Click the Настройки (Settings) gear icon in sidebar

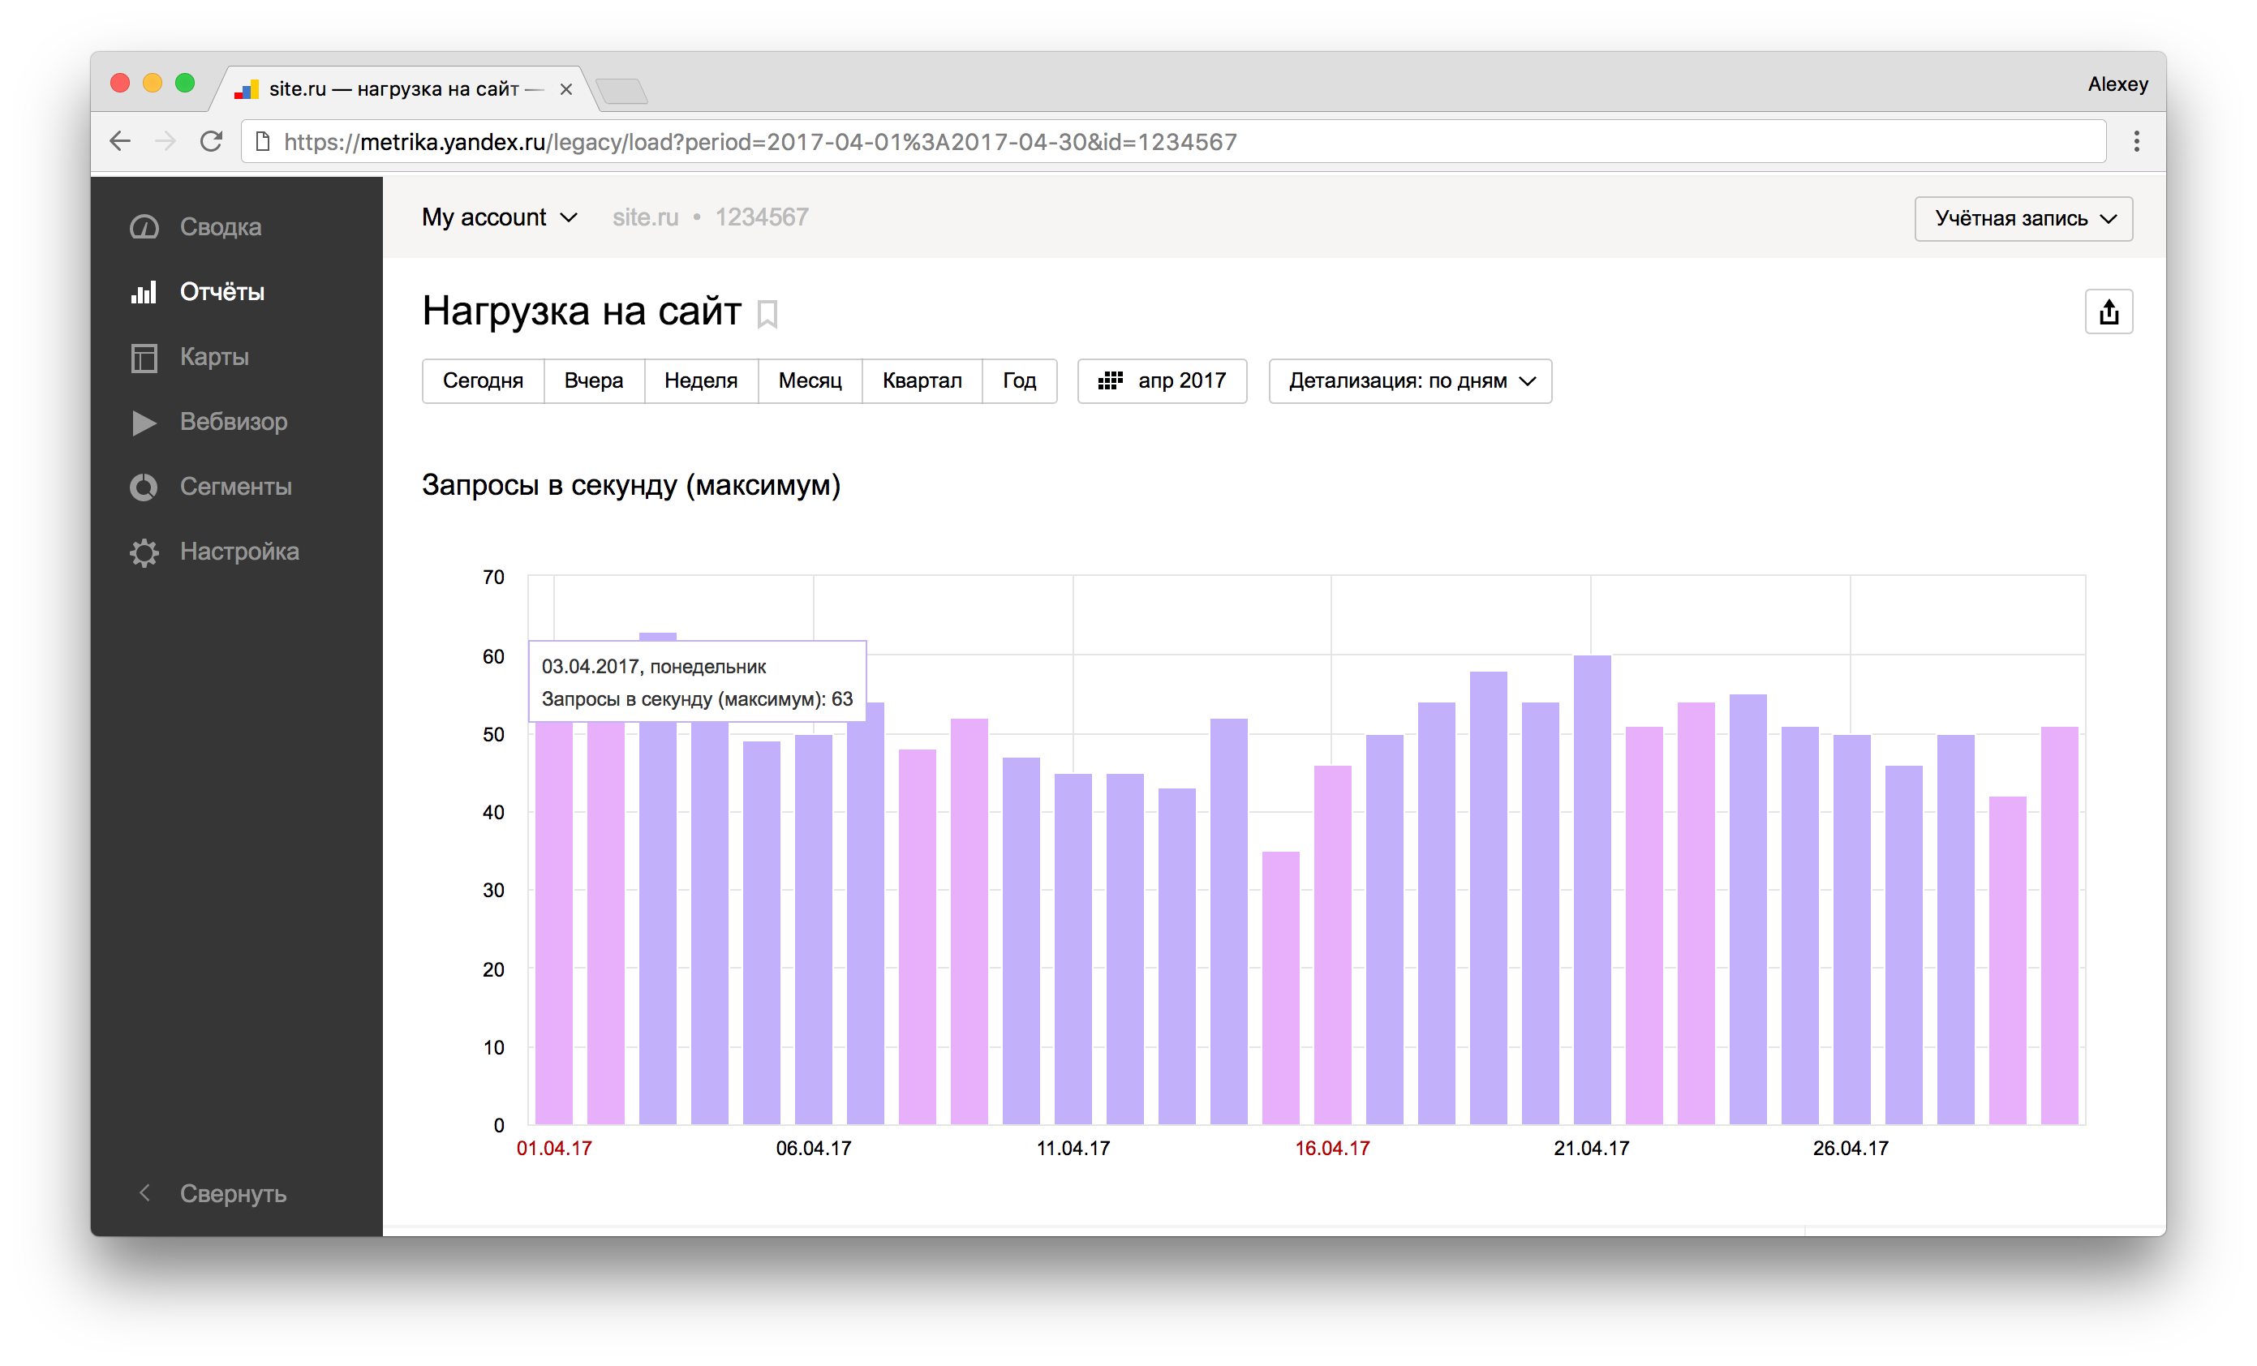(x=147, y=550)
